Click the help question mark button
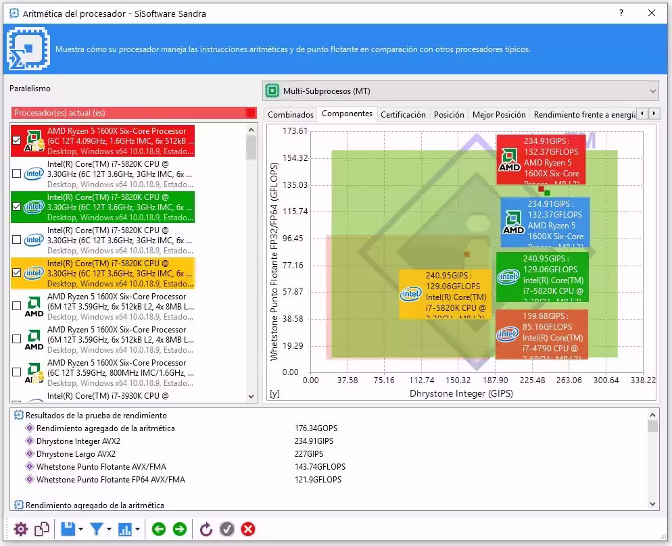Screen dimensions: 672x546 pyautogui.click(x=621, y=13)
